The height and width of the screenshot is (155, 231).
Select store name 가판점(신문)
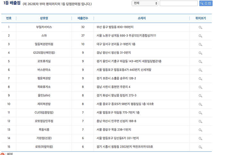click(x=44, y=138)
